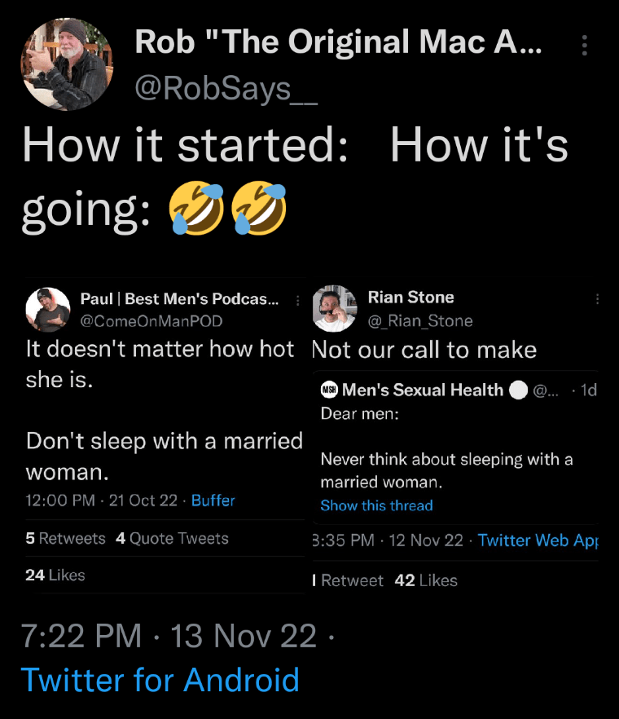Viewport: 619px width, 719px height.
Task: Show the 24 Likes on Paul's tweet
Action: [x=55, y=576]
